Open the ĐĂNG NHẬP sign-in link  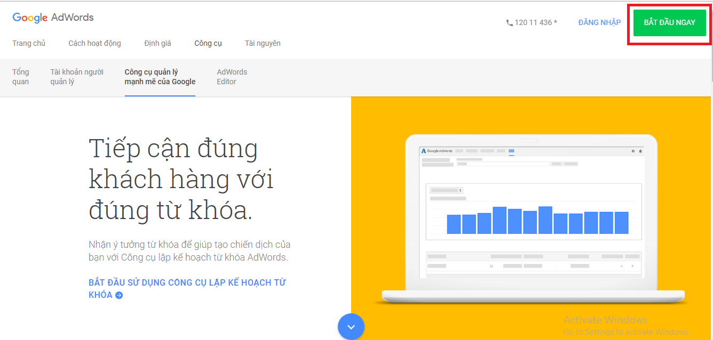[x=599, y=22]
